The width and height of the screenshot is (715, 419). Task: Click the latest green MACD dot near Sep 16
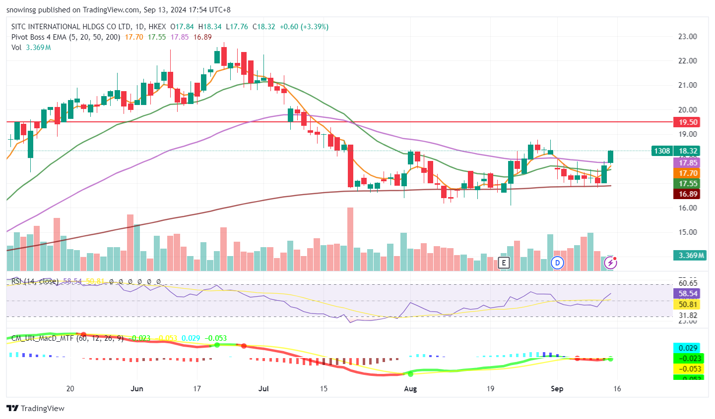(611, 359)
